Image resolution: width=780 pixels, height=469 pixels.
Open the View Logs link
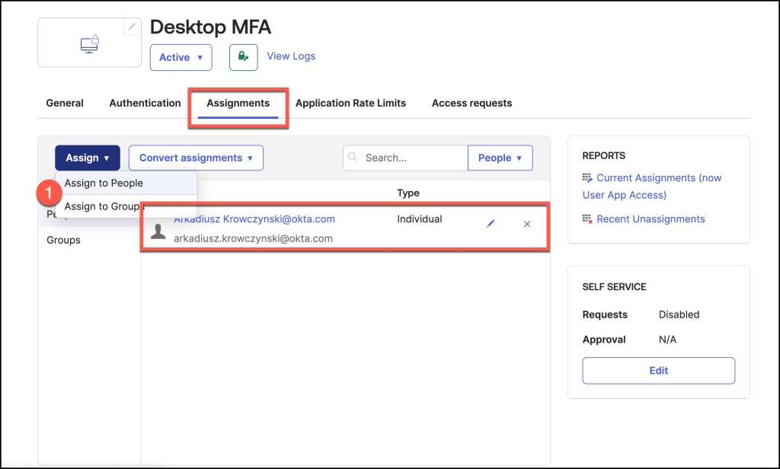[291, 56]
